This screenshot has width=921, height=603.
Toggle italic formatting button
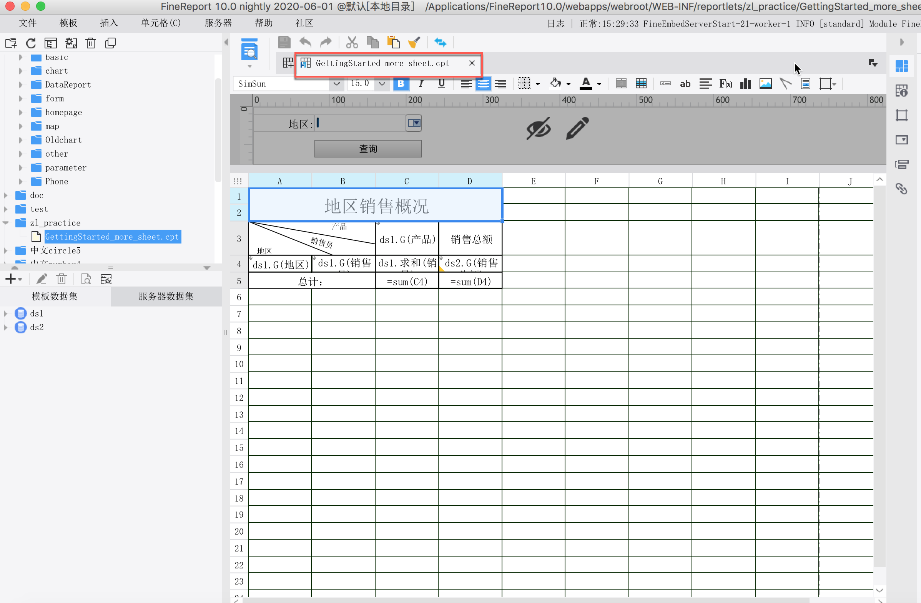point(421,84)
